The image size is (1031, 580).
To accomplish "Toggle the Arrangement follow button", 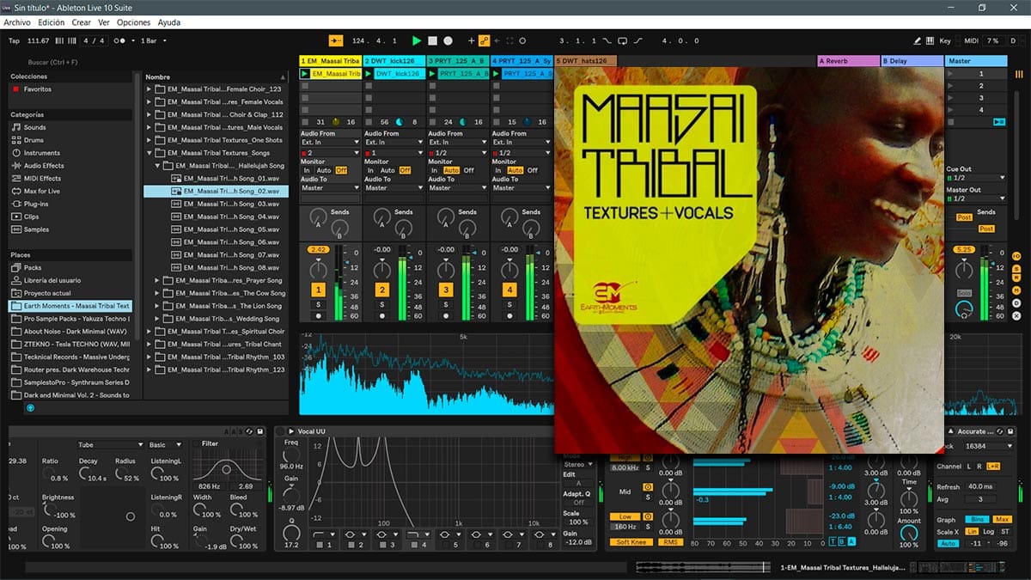I will [335, 40].
